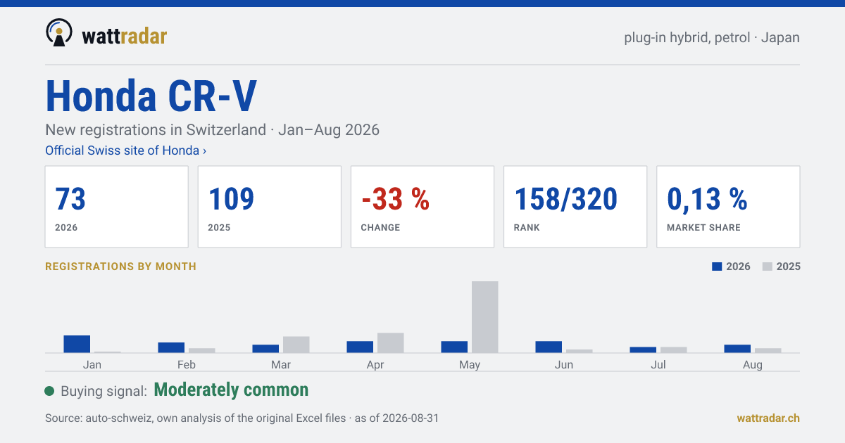Viewport: 845px width, 443px height.
Task: Click the grey April 2025 bar
Action: tap(391, 343)
